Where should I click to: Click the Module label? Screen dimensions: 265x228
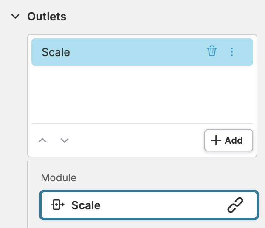tap(59, 177)
